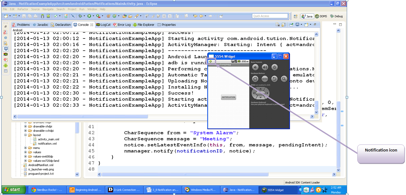
Task: Click the notification icon in emulator status bar
Action: click(x=211, y=62)
